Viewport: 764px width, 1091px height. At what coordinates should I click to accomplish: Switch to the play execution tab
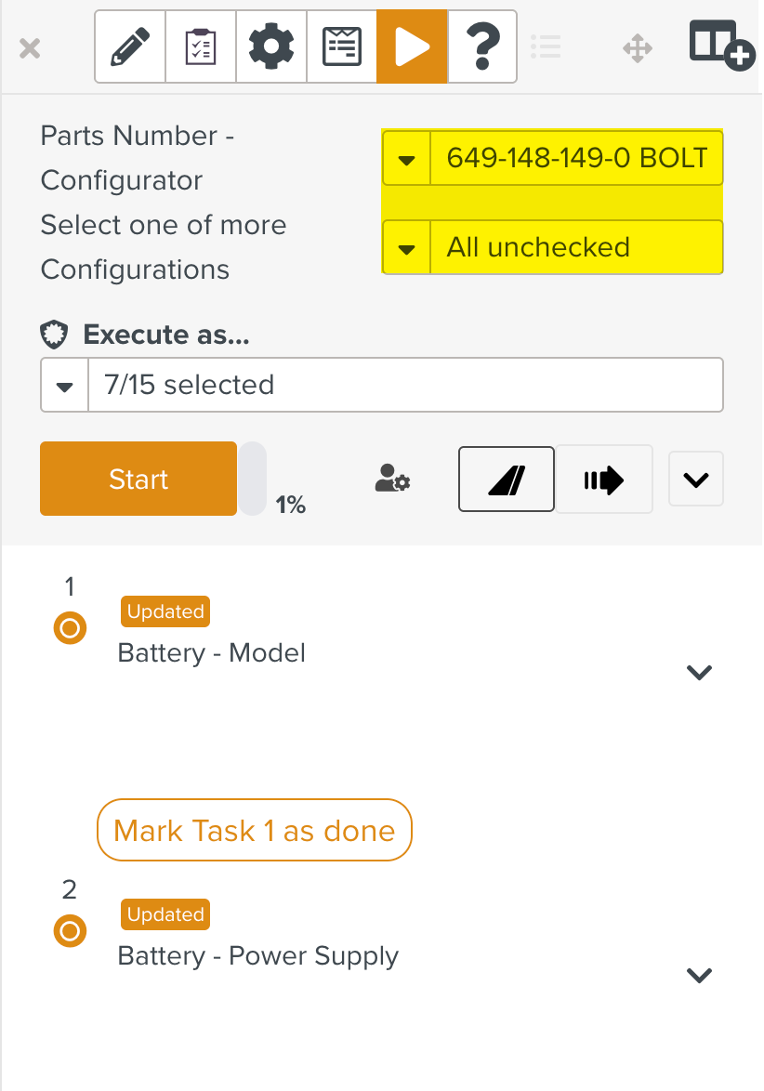pos(412,46)
